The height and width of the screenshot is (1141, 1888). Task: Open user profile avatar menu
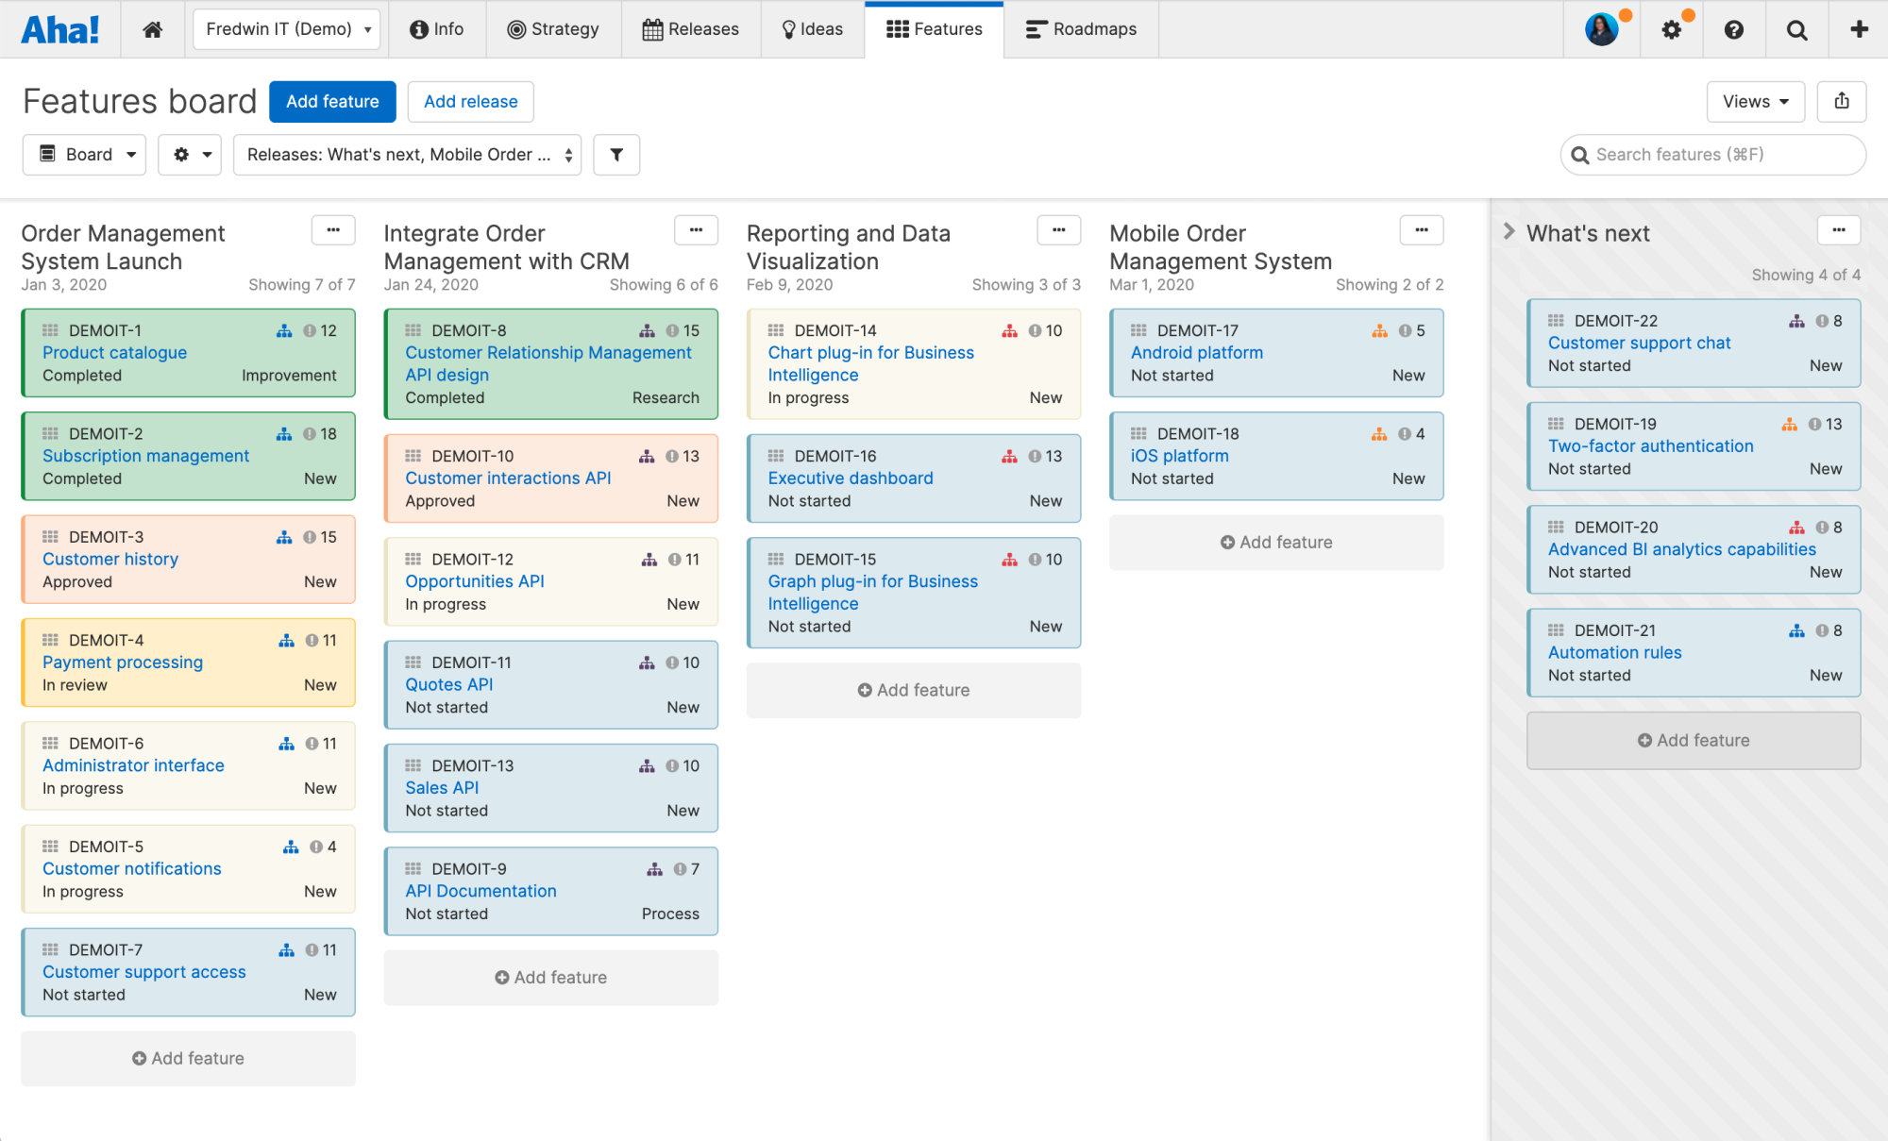[1602, 29]
